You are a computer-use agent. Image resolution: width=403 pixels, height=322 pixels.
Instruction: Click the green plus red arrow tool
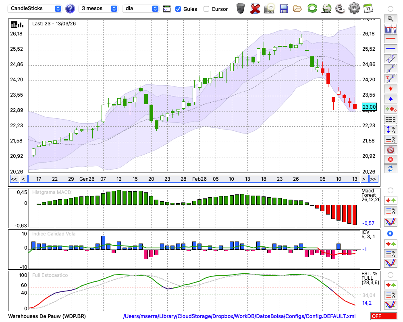[x=391, y=109]
